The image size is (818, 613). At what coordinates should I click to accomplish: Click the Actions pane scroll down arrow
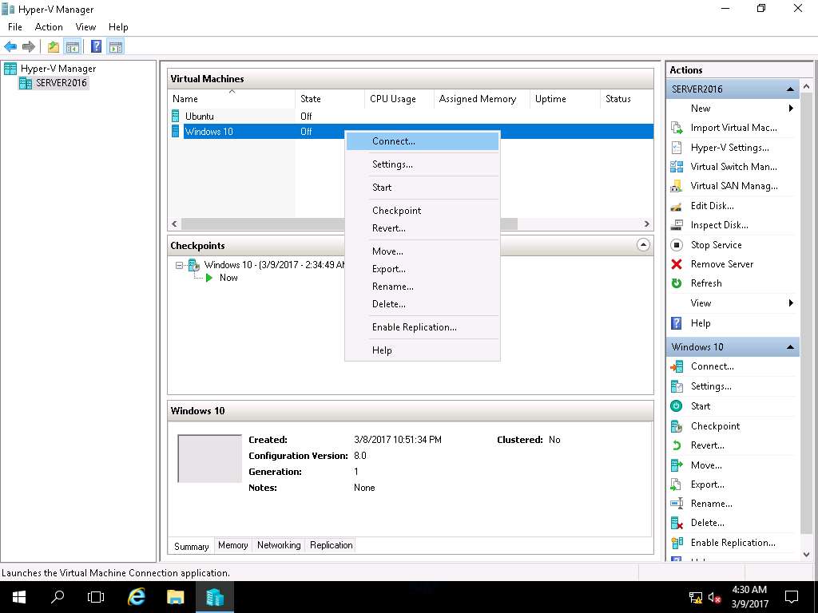[x=807, y=555]
